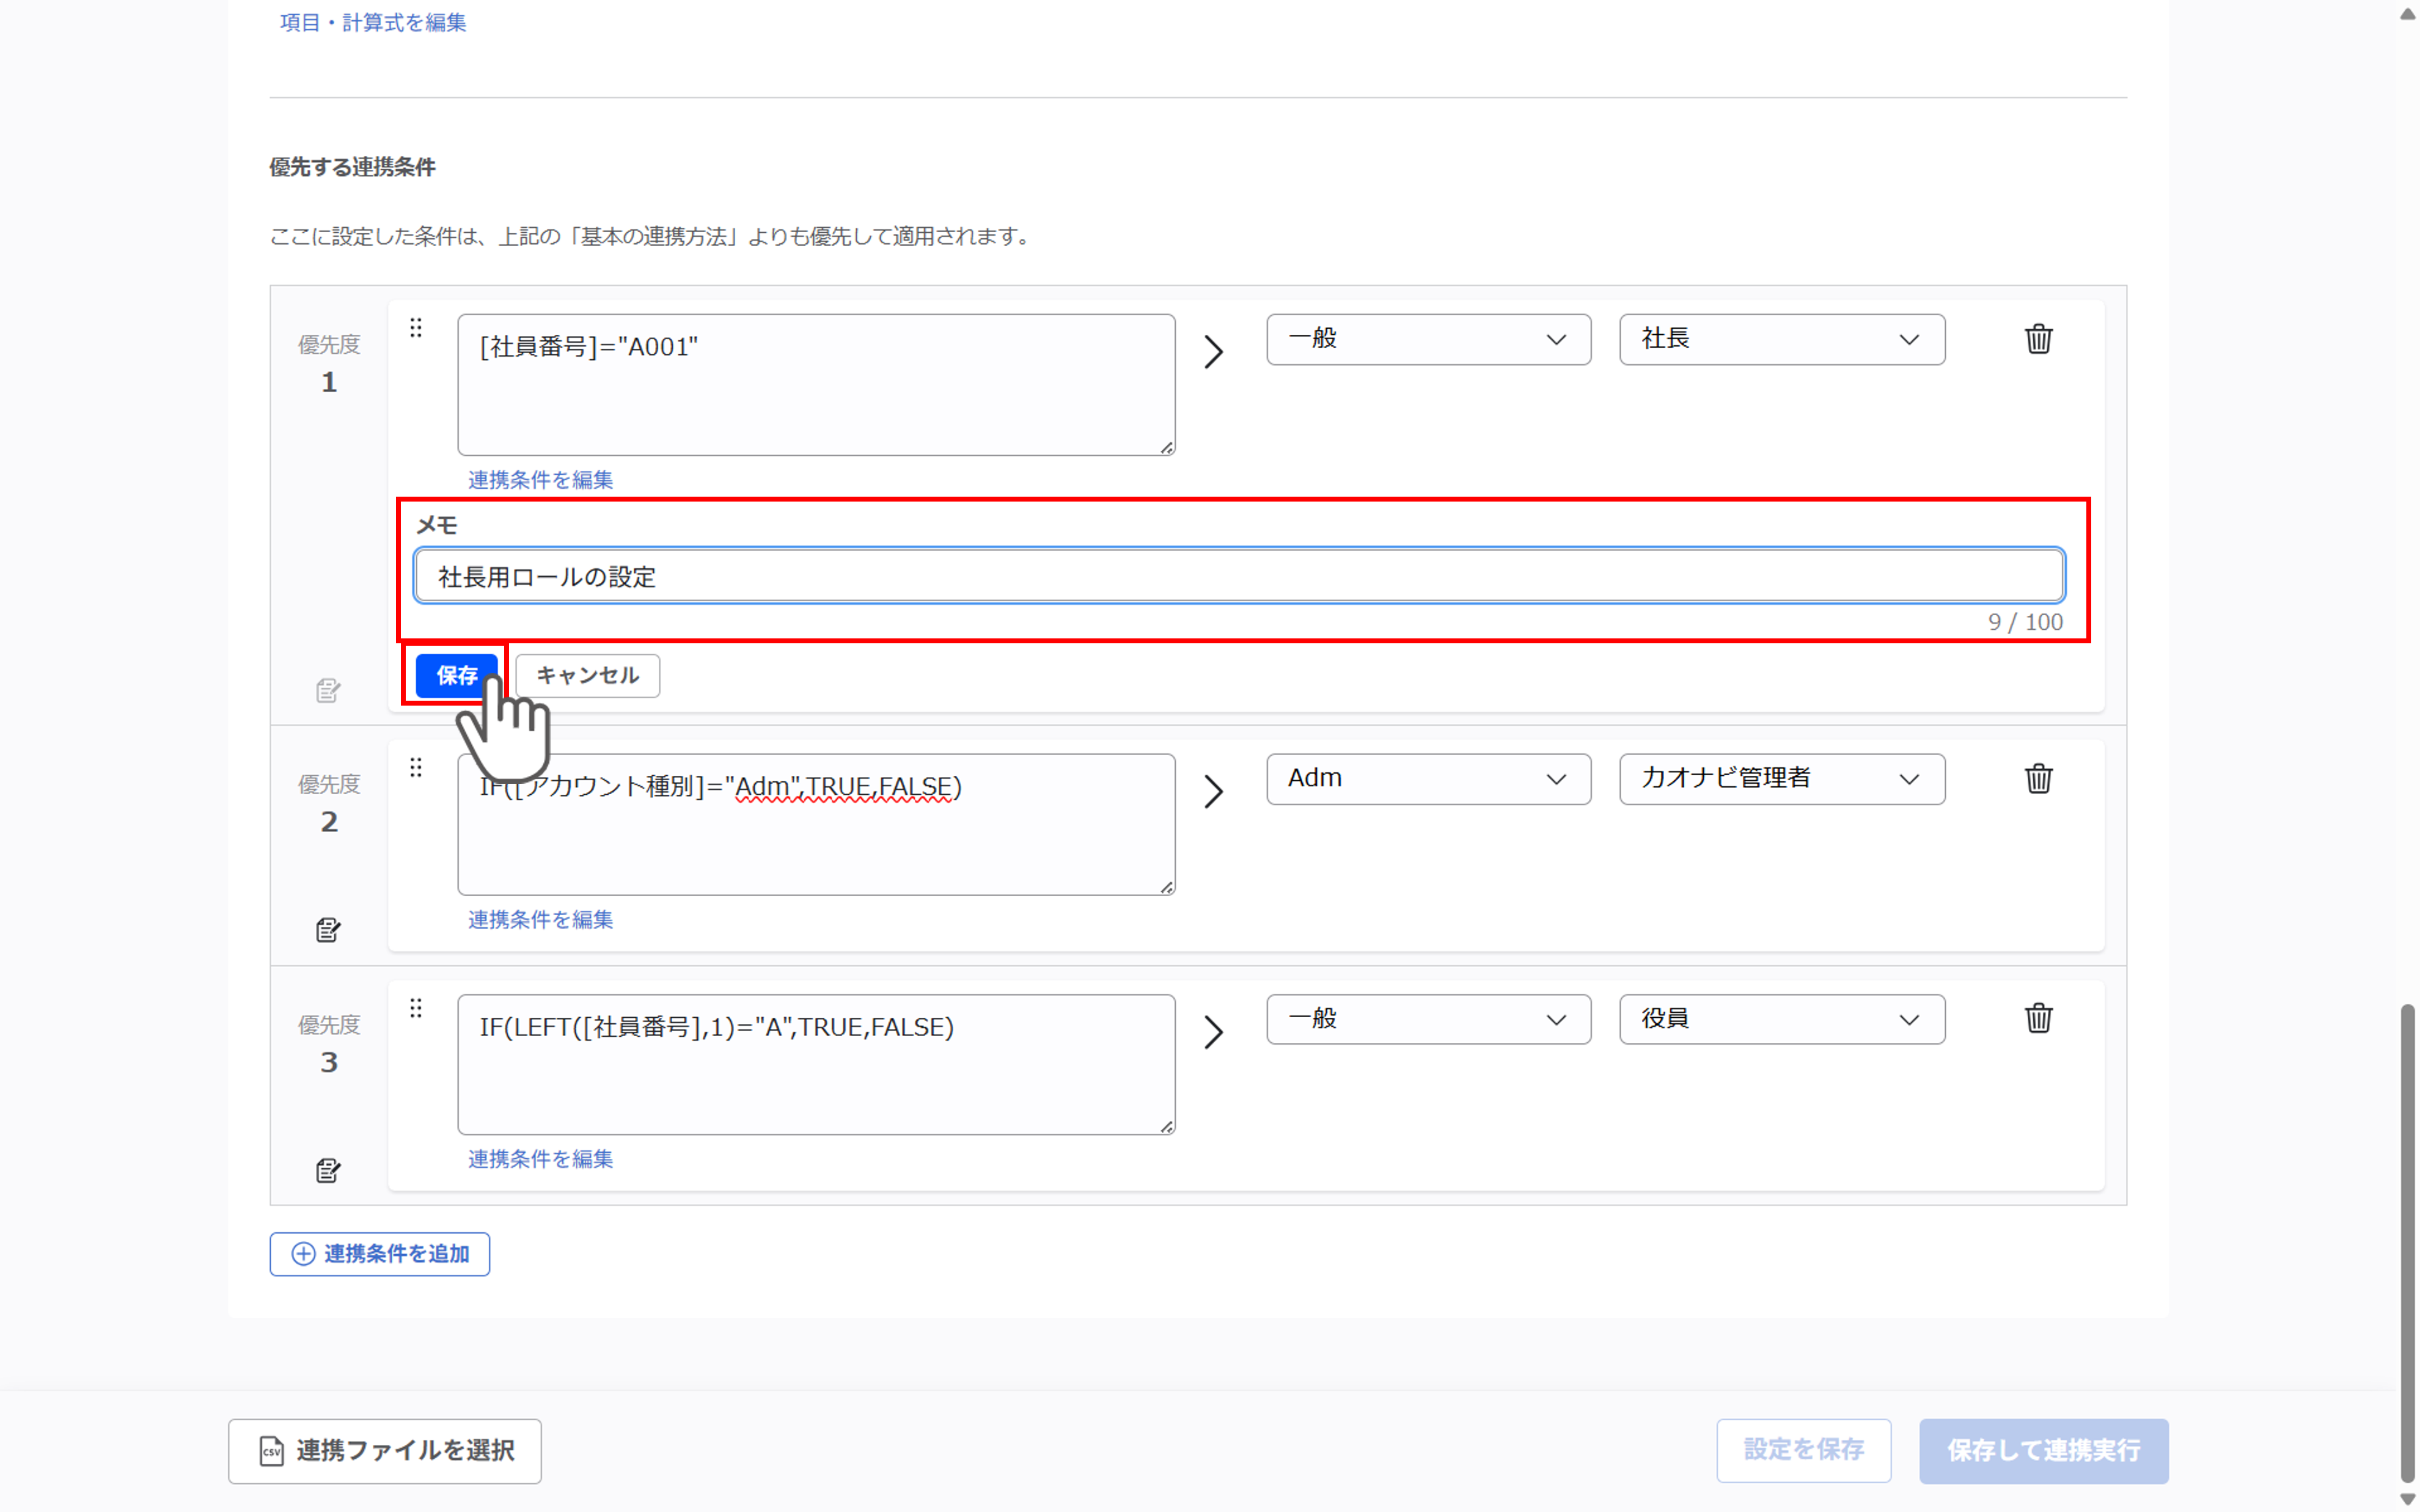Click drag handle of priority 1 row
Viewport: 2420px width, 1512px height.
point(416,328)
